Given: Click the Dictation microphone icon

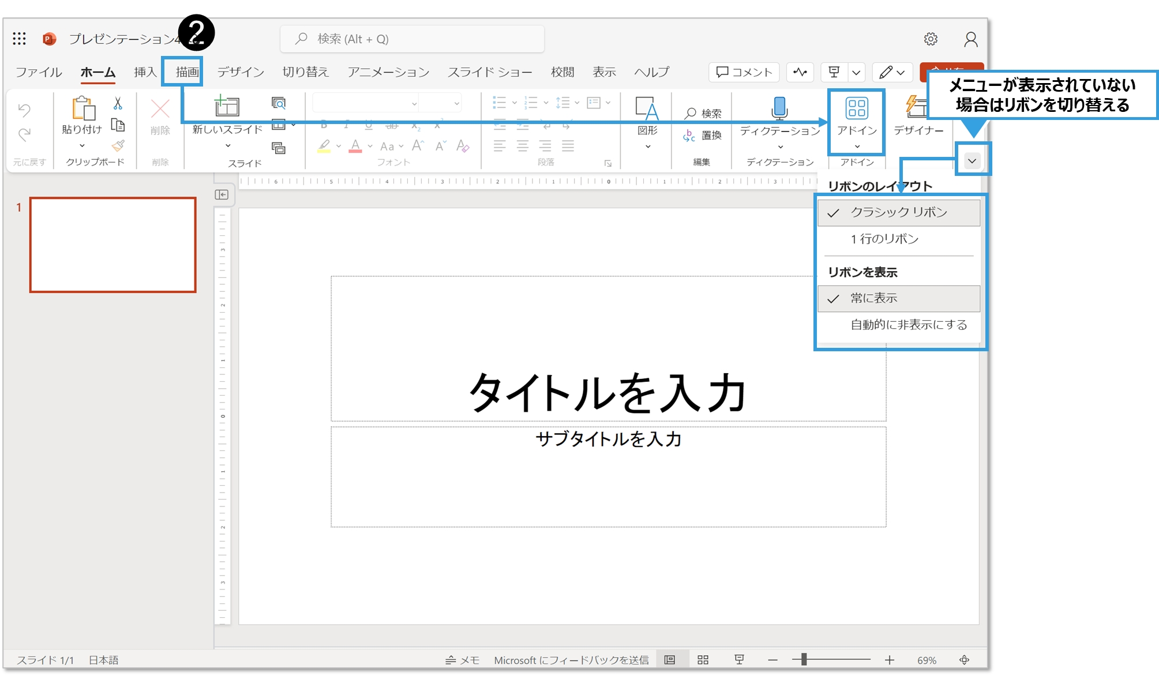Looking at the screenshot, I should click(x=779, y=108).
